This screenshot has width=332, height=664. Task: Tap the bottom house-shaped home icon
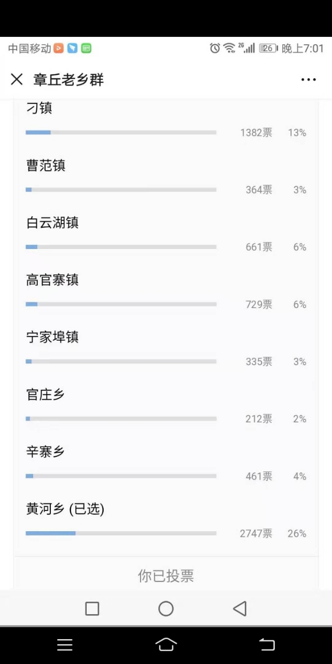166,644
